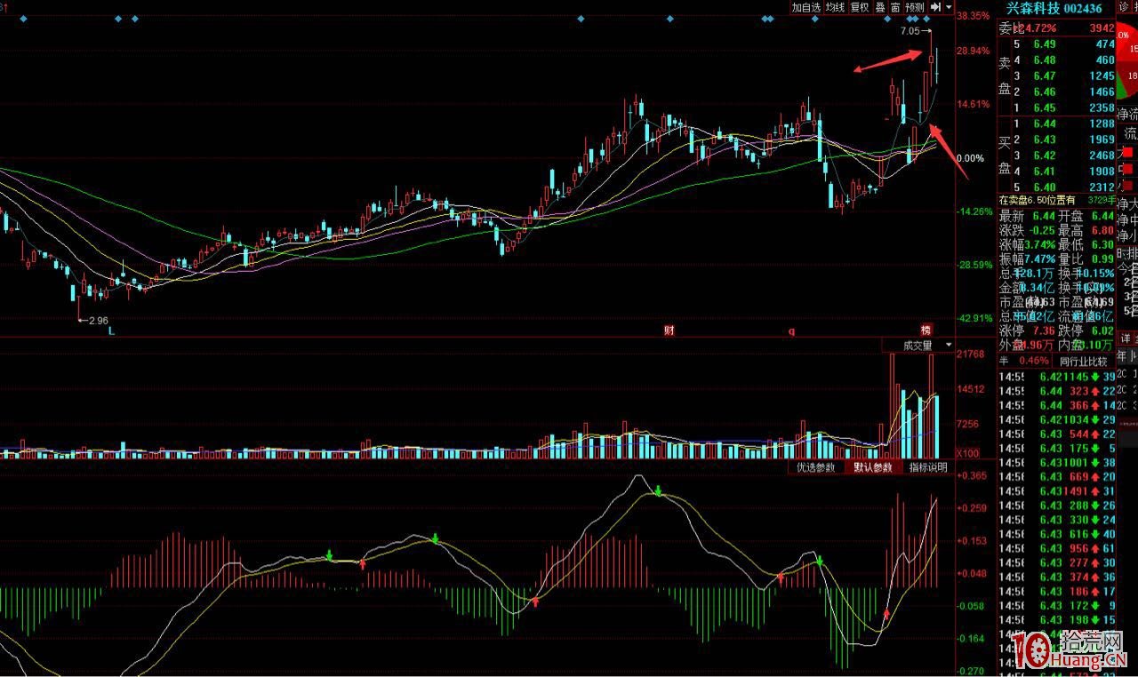Viewport: 1138px width, 677px height.
Task: Click the 量比 value 0.99
Action: coord(1101,259)
